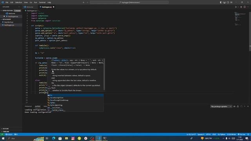The height and width of the screenshot is (141, 251).
Task: Click the errors and warnings status indicator
Action: (x=9, y=134)
